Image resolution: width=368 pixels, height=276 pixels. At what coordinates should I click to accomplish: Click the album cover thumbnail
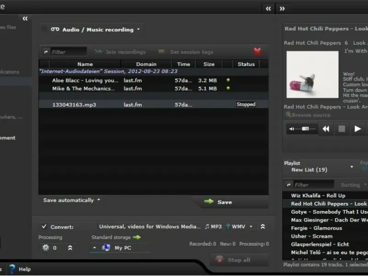(x=312, y=75)
